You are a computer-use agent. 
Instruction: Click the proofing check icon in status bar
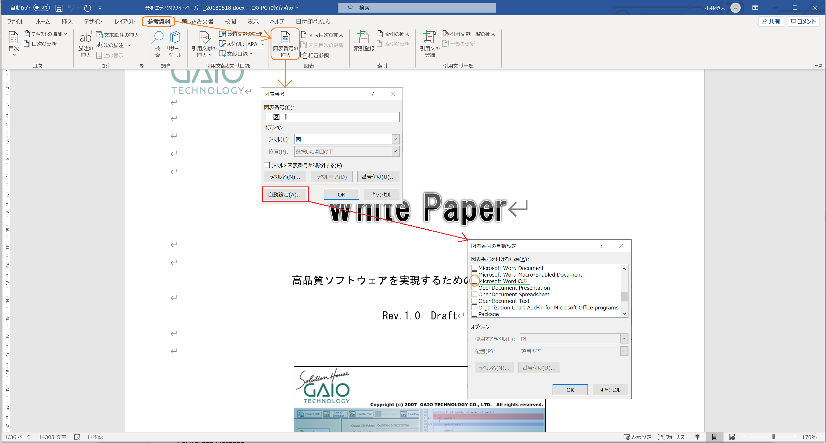pos(77,437)
